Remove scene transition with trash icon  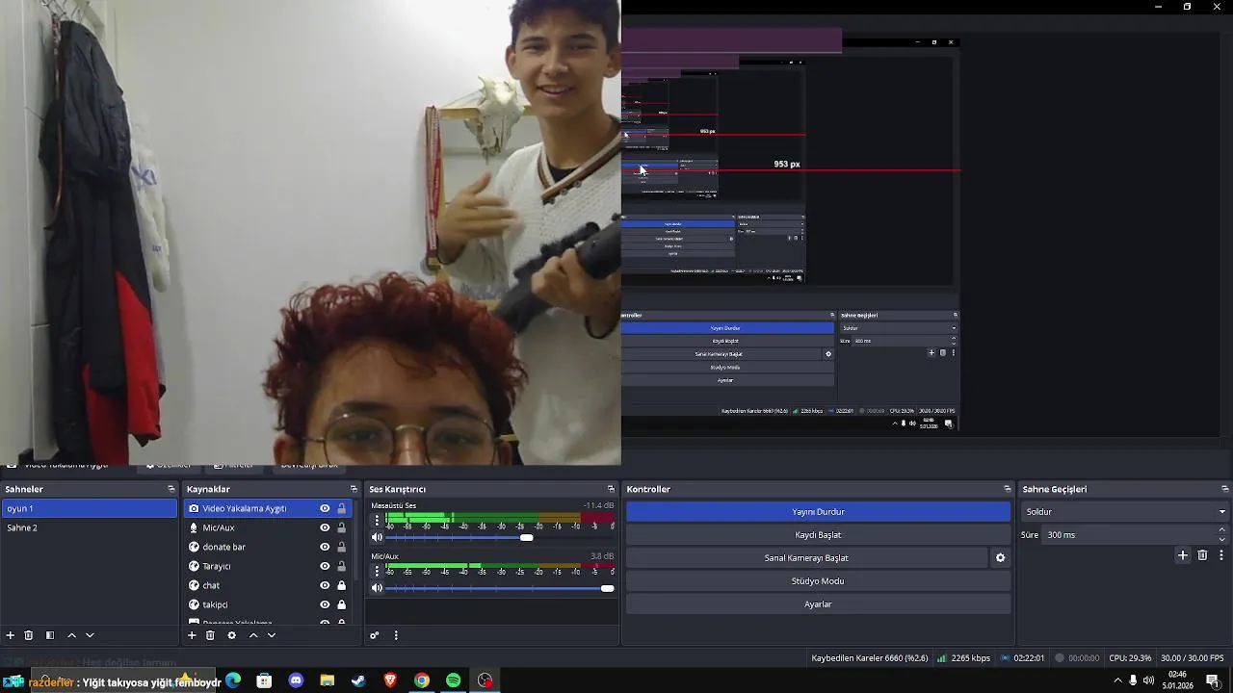pos(1202,555)
